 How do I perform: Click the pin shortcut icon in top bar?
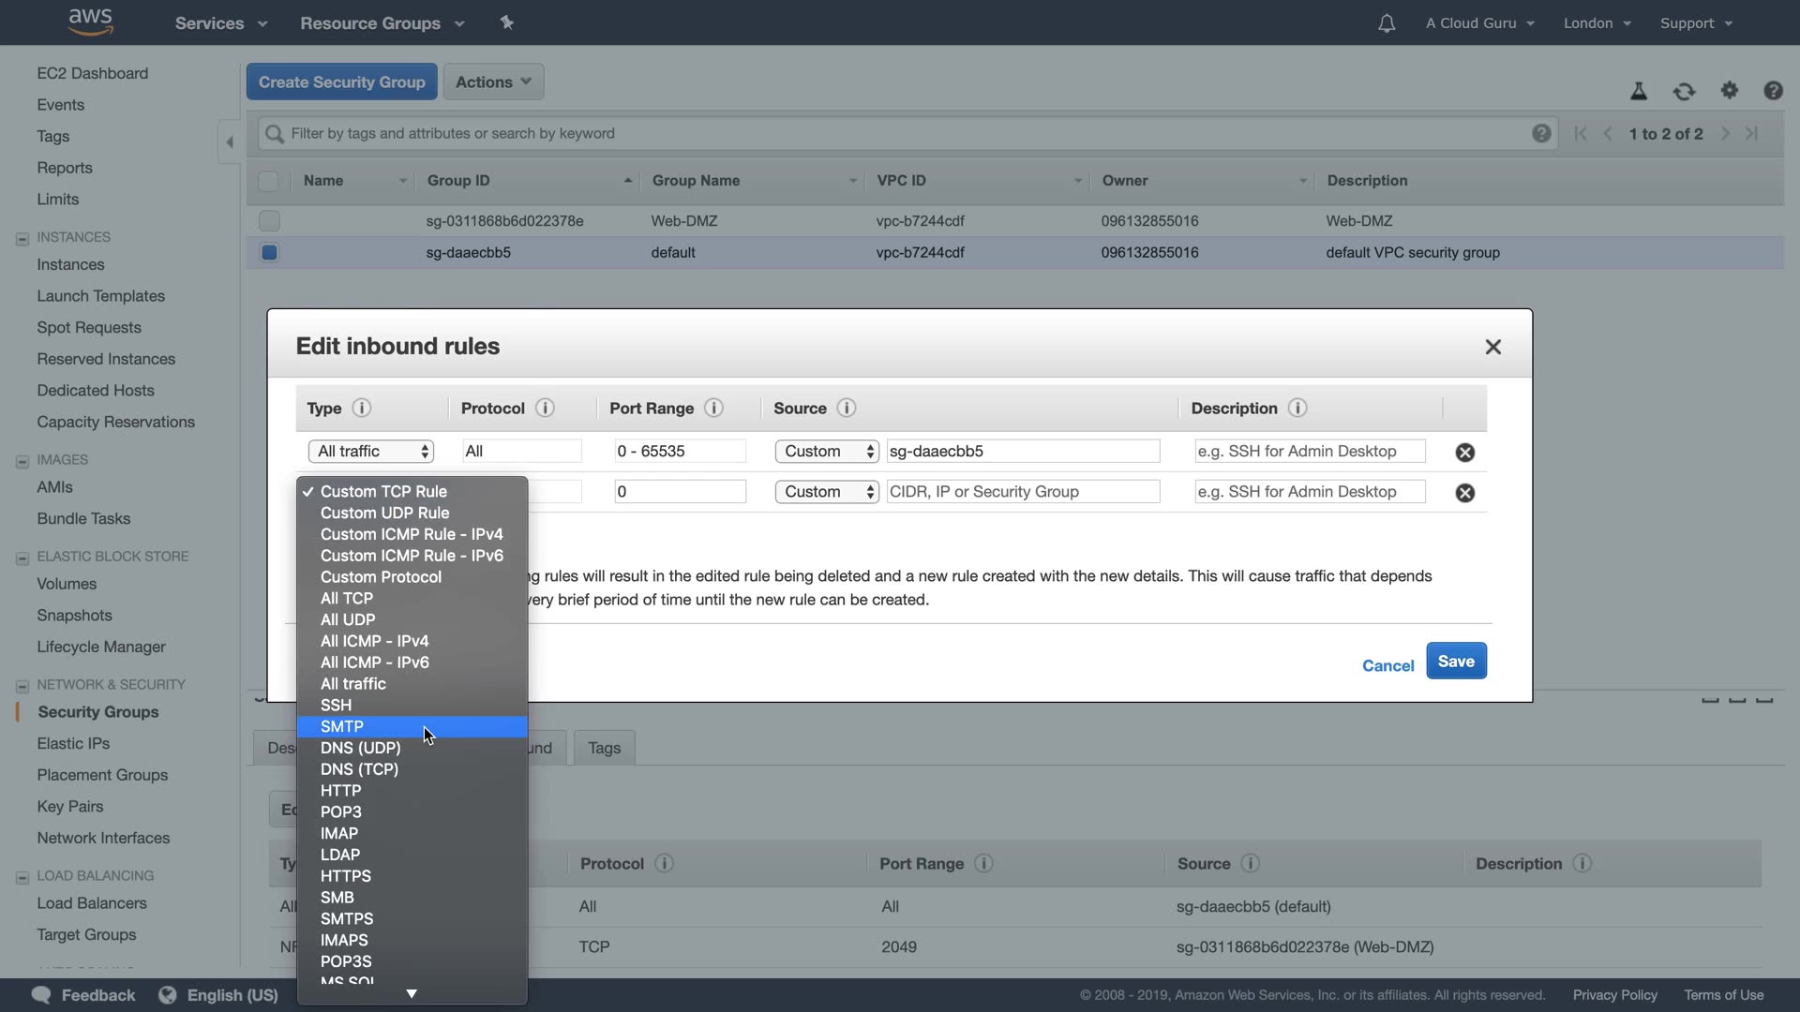507,22
